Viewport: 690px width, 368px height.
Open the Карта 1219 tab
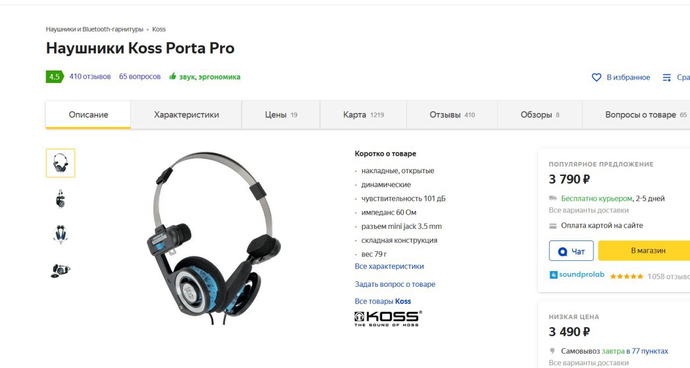point(363,115)
